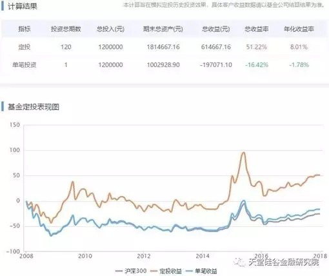Select the 年化收益率 column header
329x276 pixels.
[299, 29]
